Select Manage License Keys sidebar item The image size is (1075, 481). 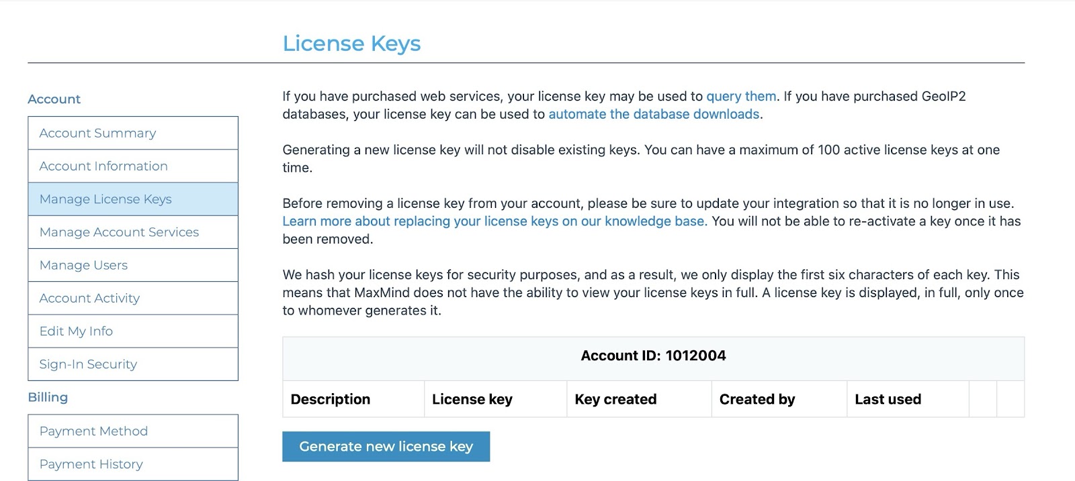tap(105, 199)
